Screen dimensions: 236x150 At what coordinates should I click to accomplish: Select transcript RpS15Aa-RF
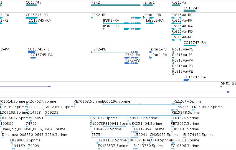coord(182,21)
